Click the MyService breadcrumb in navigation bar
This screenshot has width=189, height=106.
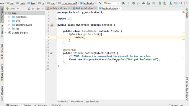pos(87,3)
